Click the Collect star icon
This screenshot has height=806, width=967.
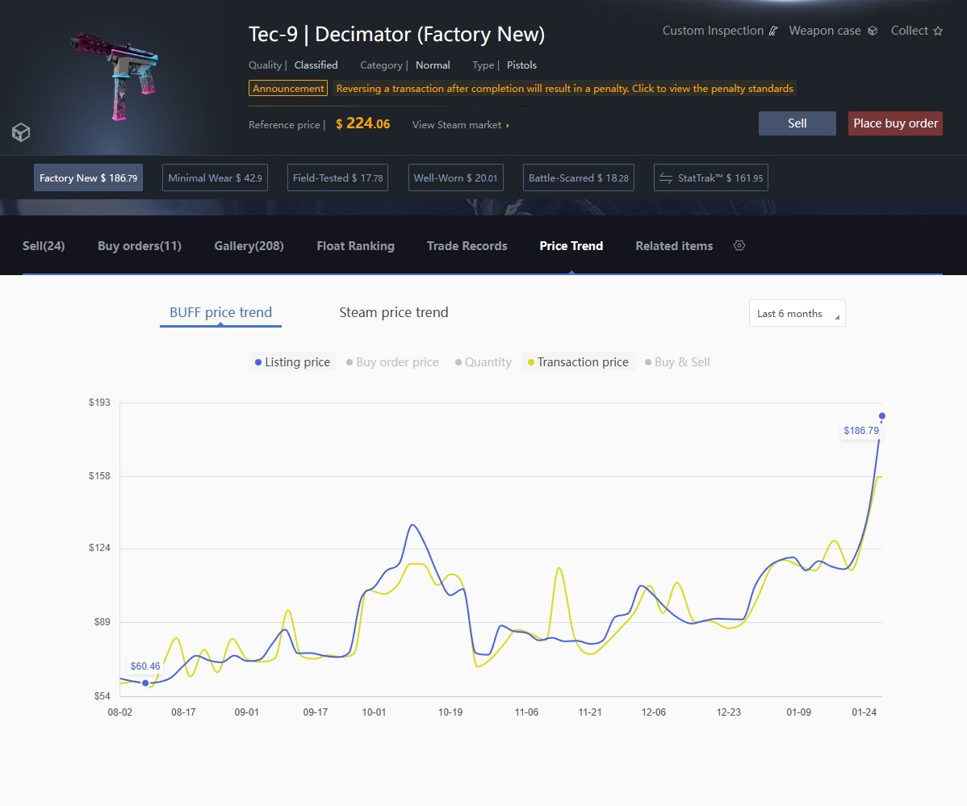point(937,31)
